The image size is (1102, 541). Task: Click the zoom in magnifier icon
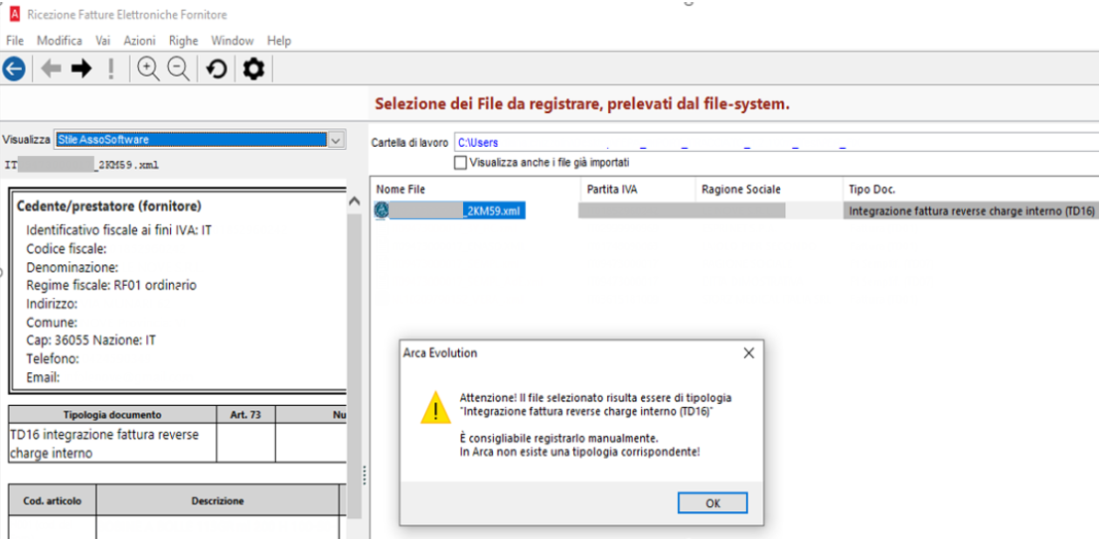pyautogui.click(x=148, y=68)
